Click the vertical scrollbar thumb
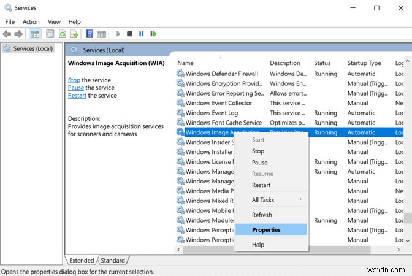This screenshot has width=412, height=276. pos(408,218)
